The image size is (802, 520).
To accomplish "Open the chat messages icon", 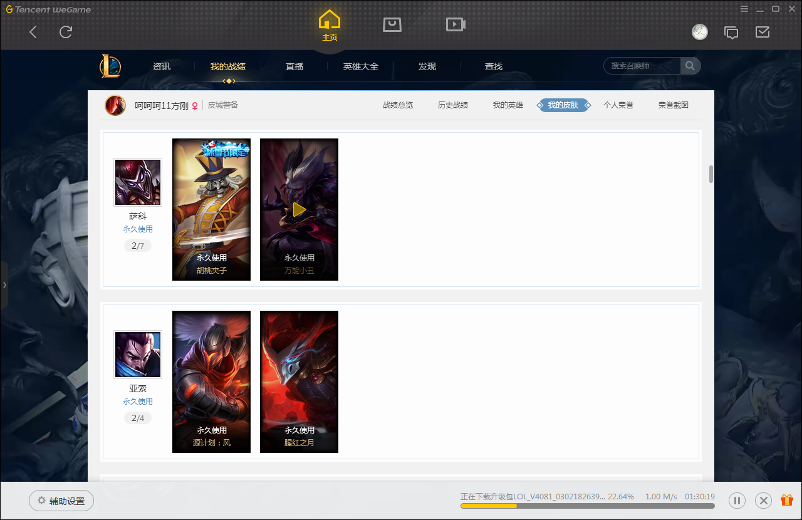I will (731, 32).
